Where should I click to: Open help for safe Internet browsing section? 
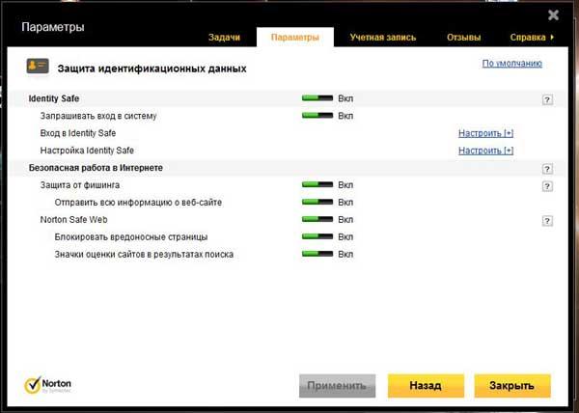(x=547, y=169)
